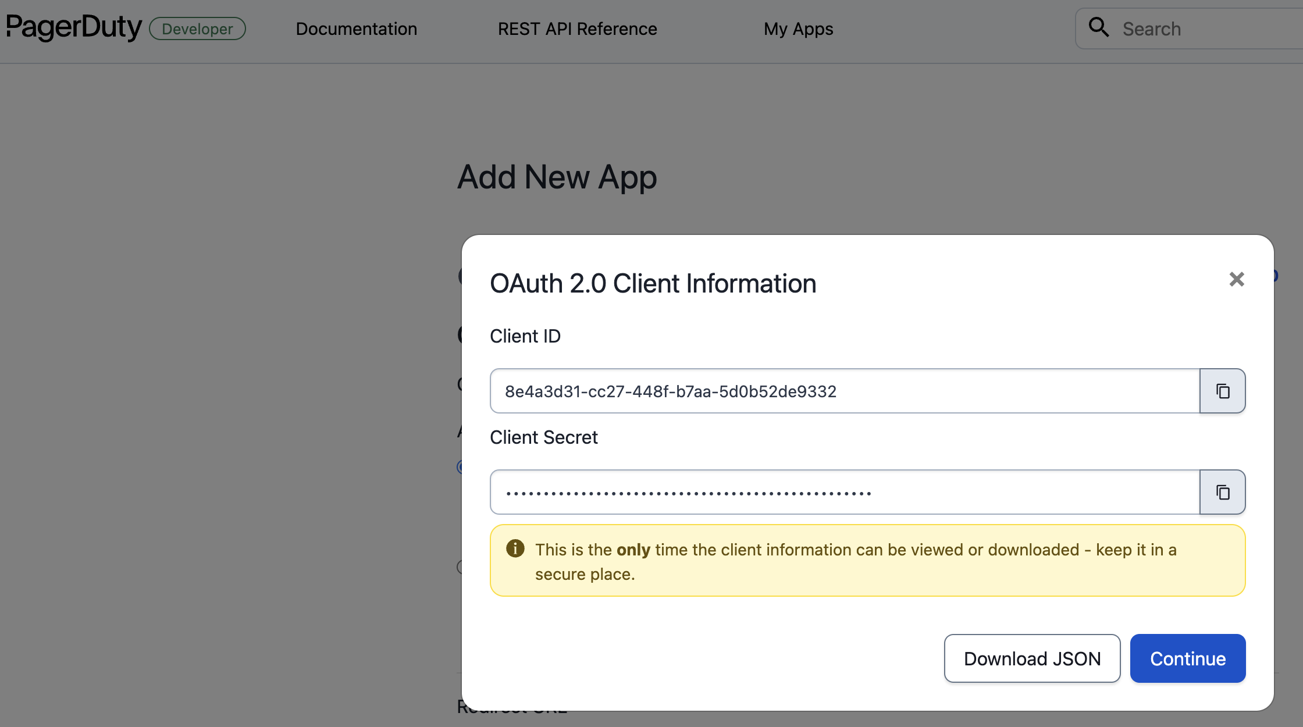Click inside the Client ID field
This screenshot has height=727, width=1303.
843,391
